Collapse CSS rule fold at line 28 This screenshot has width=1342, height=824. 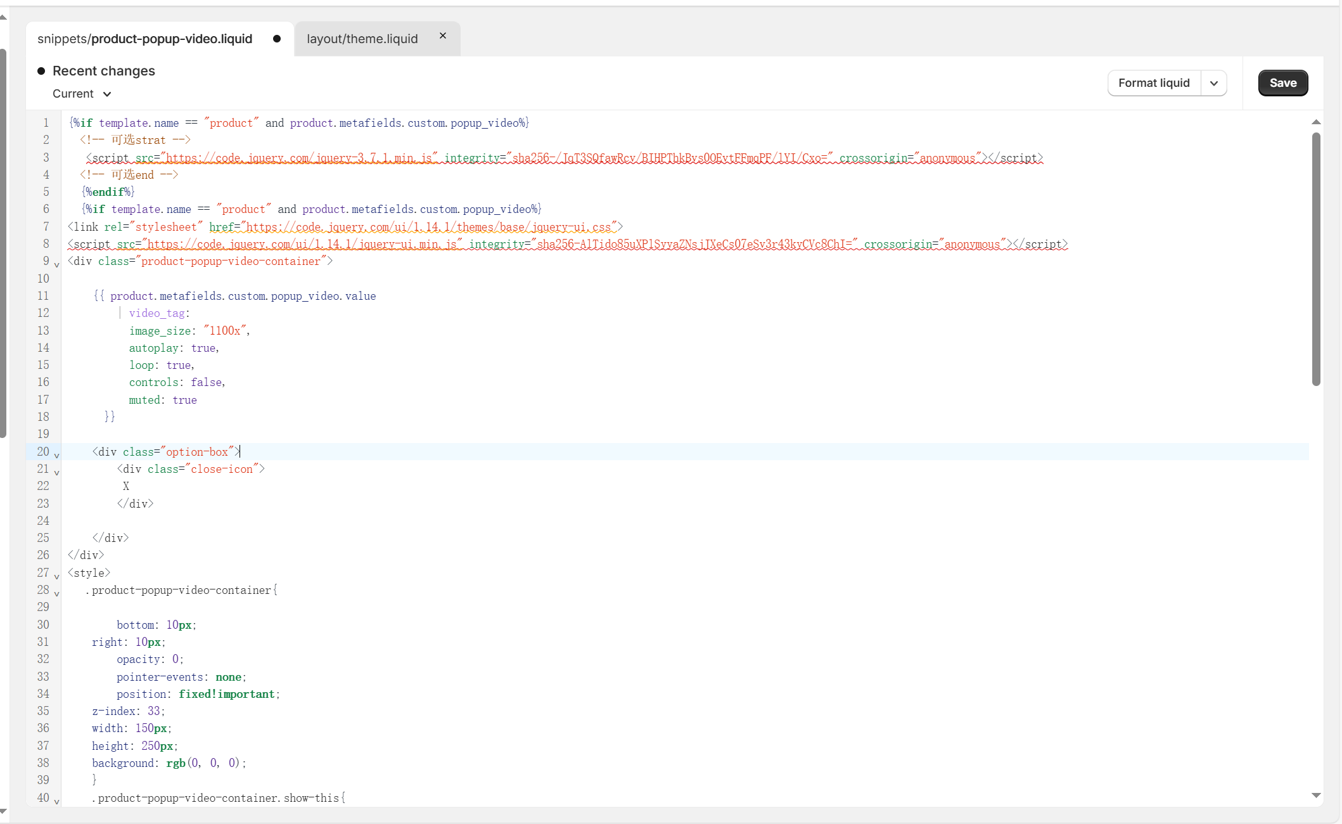57,593
